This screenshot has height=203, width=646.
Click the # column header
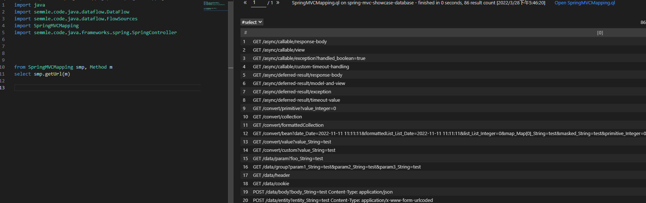tap(246, 33)
